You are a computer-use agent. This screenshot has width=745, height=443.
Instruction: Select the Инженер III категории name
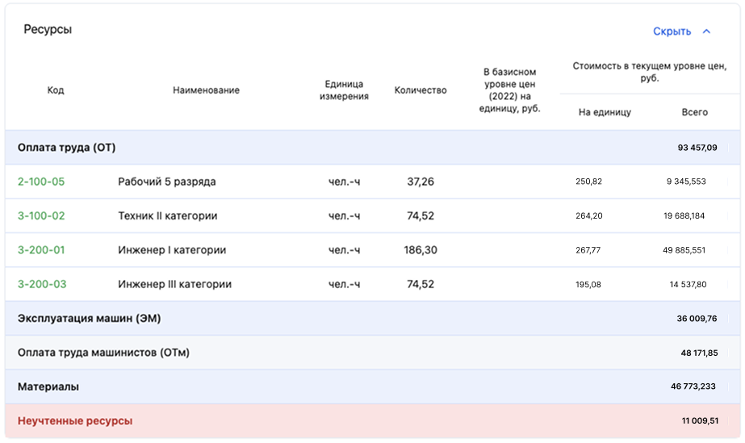pos(174,284)
